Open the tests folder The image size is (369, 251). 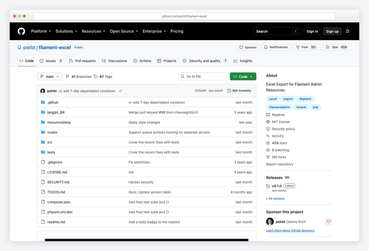[x=51, y=152]
